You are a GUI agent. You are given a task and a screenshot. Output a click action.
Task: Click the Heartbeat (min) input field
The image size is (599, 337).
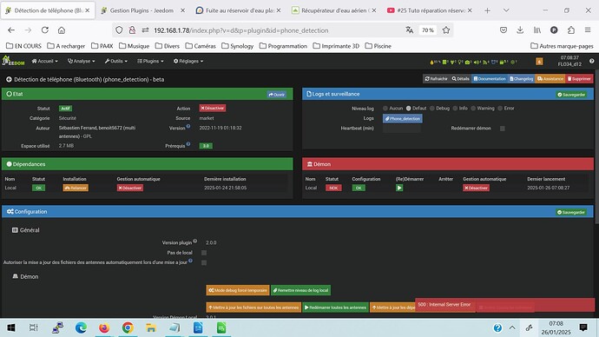coord(401,129)
